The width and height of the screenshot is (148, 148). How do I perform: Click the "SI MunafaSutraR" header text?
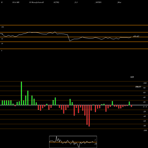pos(36,2)
